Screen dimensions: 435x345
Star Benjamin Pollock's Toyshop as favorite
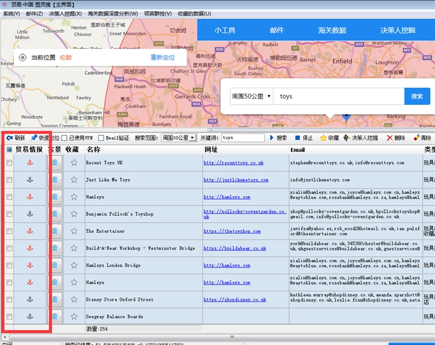74,214
